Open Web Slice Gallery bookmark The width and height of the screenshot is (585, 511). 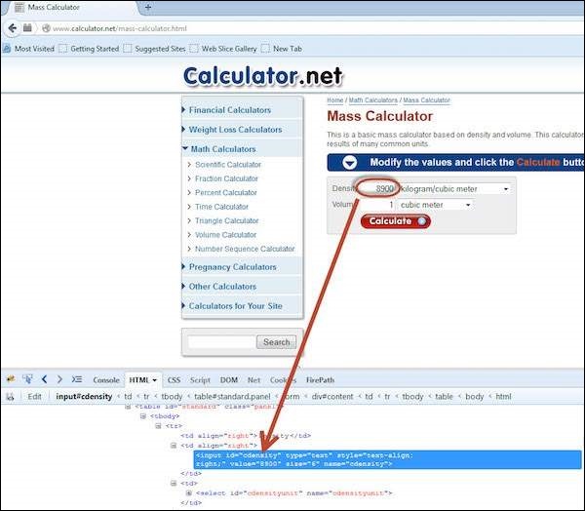tap(229, 49)
